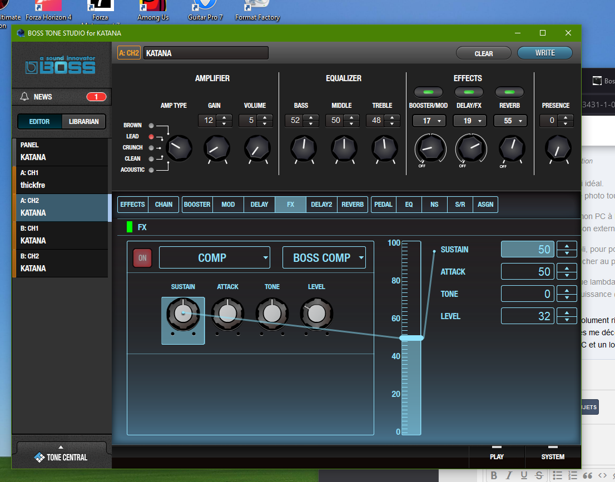
Task: Open the PLAY panel
Action: tap(497, 457)
